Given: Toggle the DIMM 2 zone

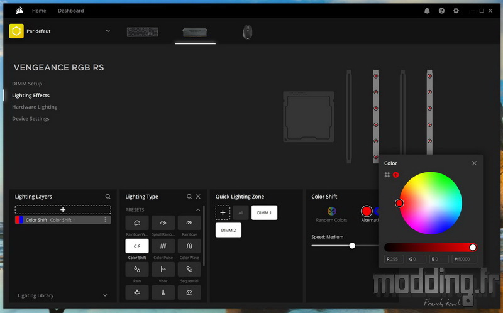Looking at the screenshot, I should tap(228, 230).
